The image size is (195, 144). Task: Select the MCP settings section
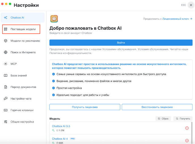coord(23,64)
